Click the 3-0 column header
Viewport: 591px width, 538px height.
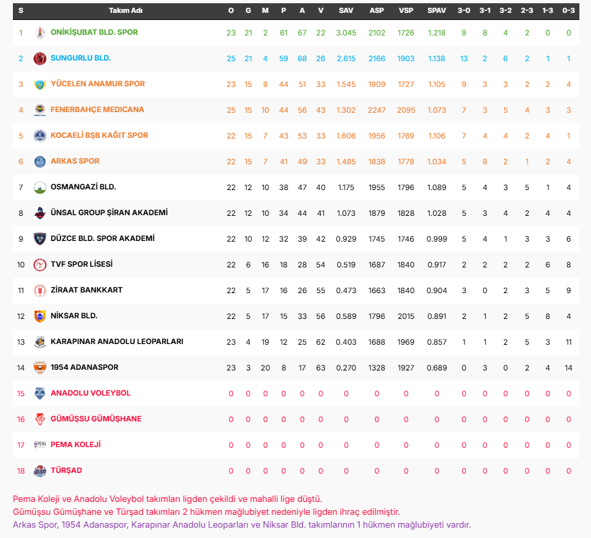[464, 11]
